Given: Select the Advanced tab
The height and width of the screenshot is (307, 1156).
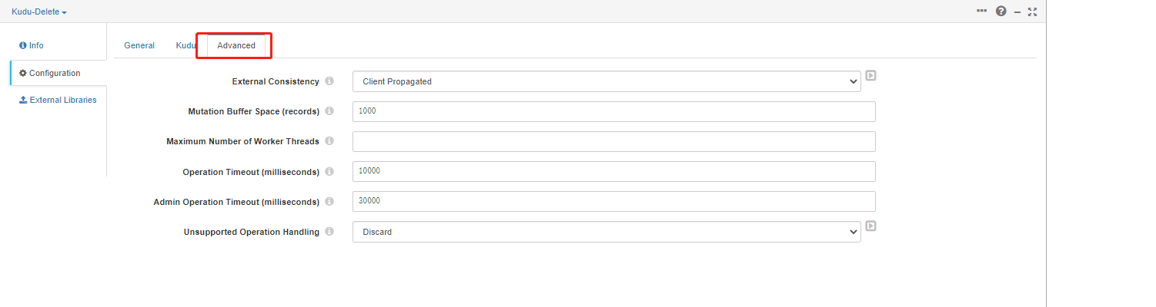Looking at the screenshot, I should point(236,46).
